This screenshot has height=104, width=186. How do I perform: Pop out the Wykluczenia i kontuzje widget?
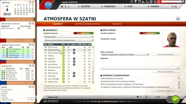[30, 23]
